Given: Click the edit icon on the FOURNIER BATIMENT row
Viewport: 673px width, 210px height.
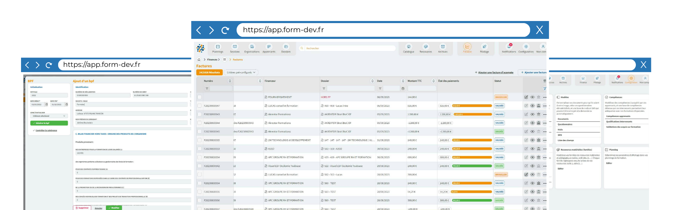Looking at the screenshot, I should tap(526, 97).
